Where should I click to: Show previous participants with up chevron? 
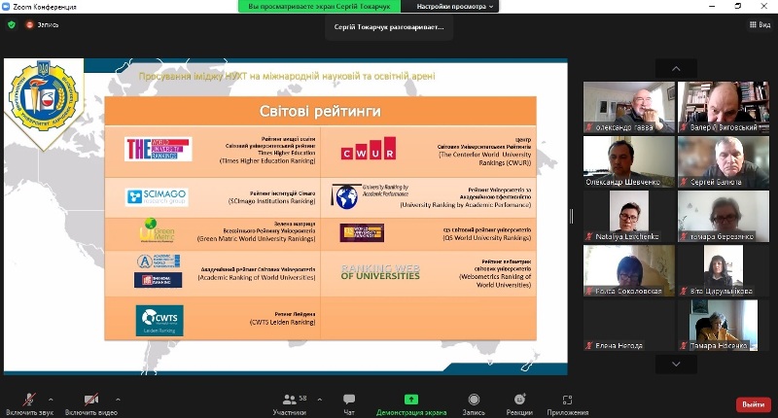tap(676, 68)
